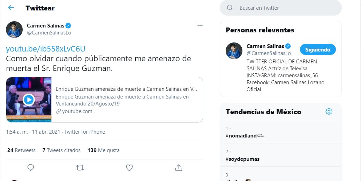Select the #soydepumas trending topic
Viewport: 361px width, 181px height.
tap(243, 159)
